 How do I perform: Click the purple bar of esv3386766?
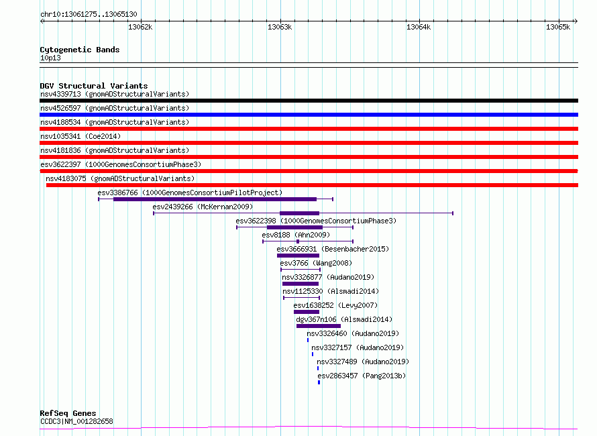[x=215, y=199]
